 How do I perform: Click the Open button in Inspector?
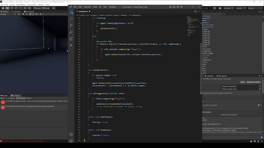(243, 82)
